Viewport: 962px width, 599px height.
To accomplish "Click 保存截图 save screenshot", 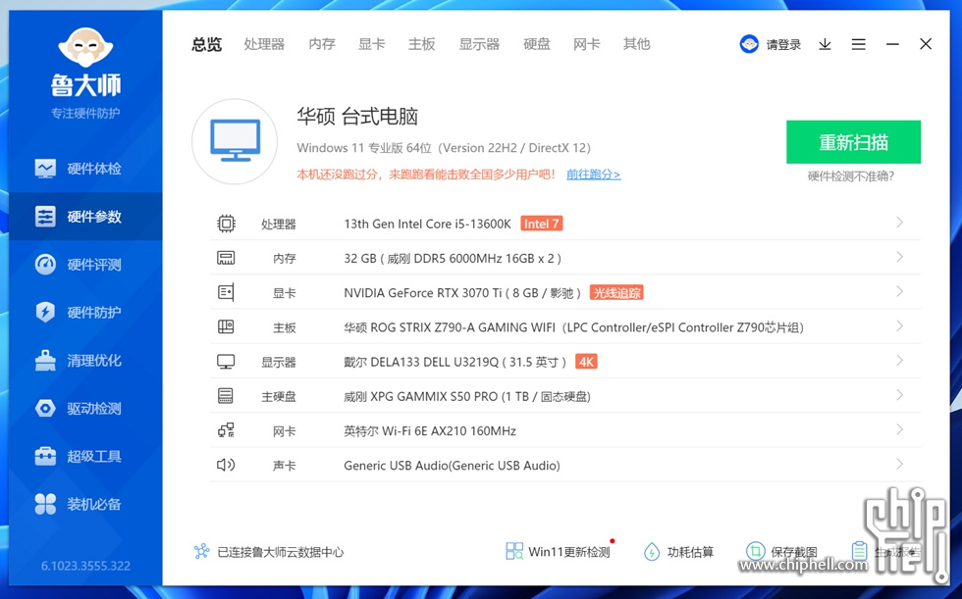I will coord(781,552).
